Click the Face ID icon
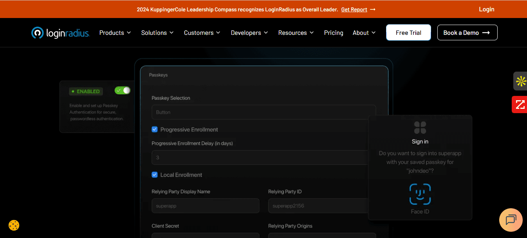 420,194
